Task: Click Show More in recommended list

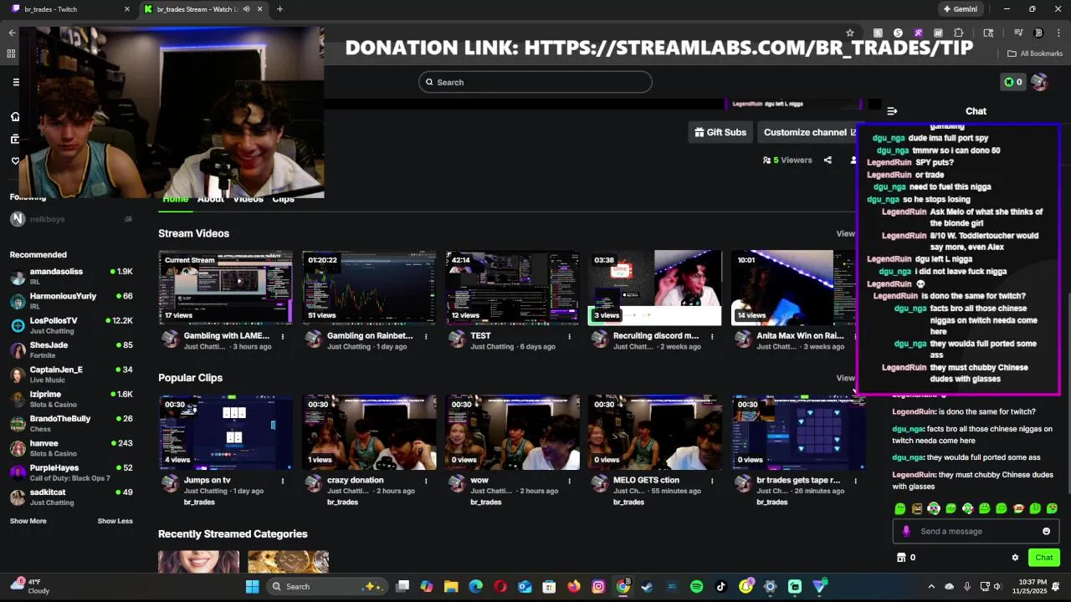Action: [x=28, y=521]
